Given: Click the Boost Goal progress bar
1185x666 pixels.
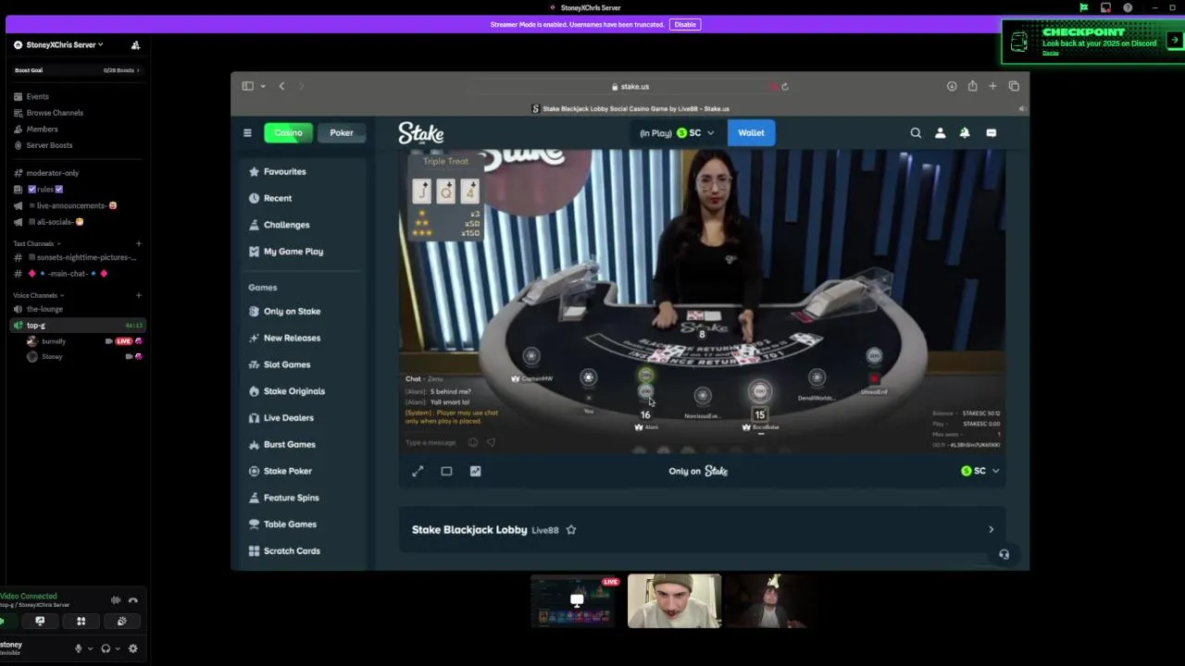Looking at the screenshot, I should 76,70.
